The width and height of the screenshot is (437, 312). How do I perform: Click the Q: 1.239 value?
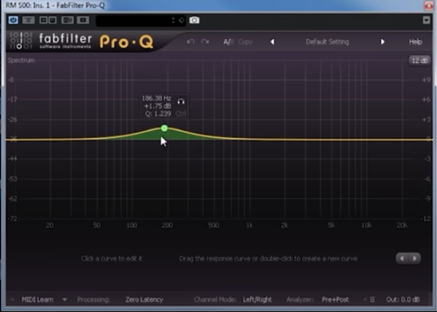pos(158,114)
